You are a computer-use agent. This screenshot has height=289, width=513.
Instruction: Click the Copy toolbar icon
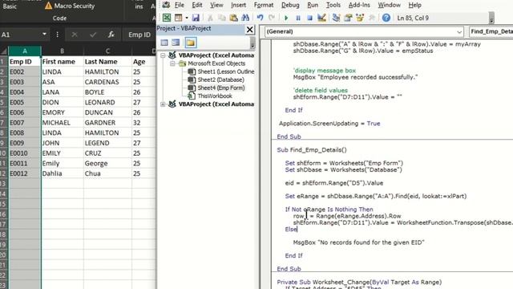tap(222, 18)
